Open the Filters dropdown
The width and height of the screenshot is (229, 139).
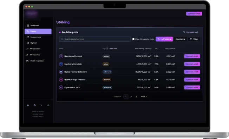coord(194,39)
